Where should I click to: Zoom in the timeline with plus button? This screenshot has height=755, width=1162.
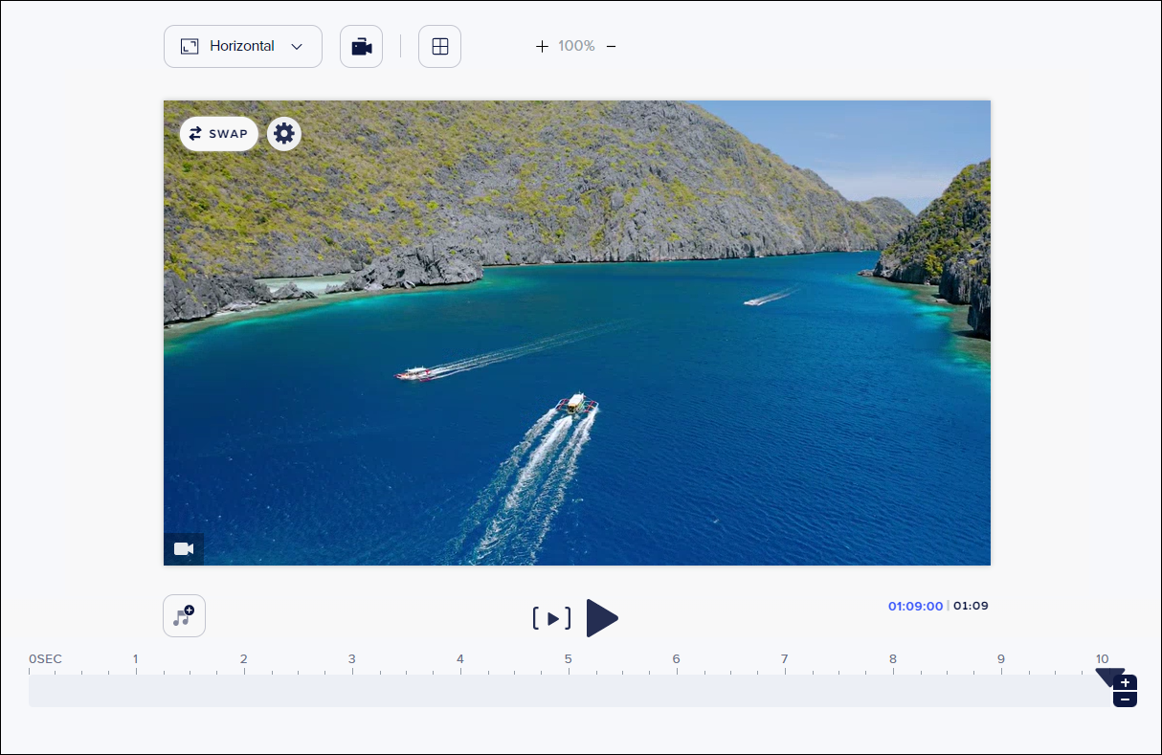pos(1127,682)
